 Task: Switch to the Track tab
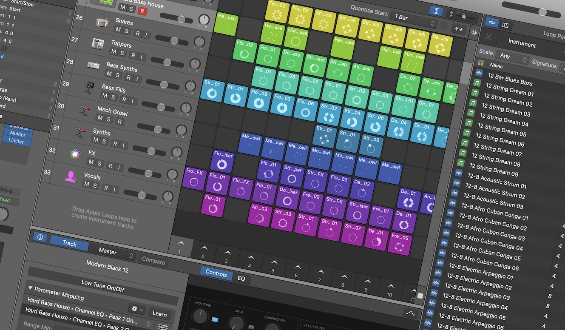coord(69,243)
